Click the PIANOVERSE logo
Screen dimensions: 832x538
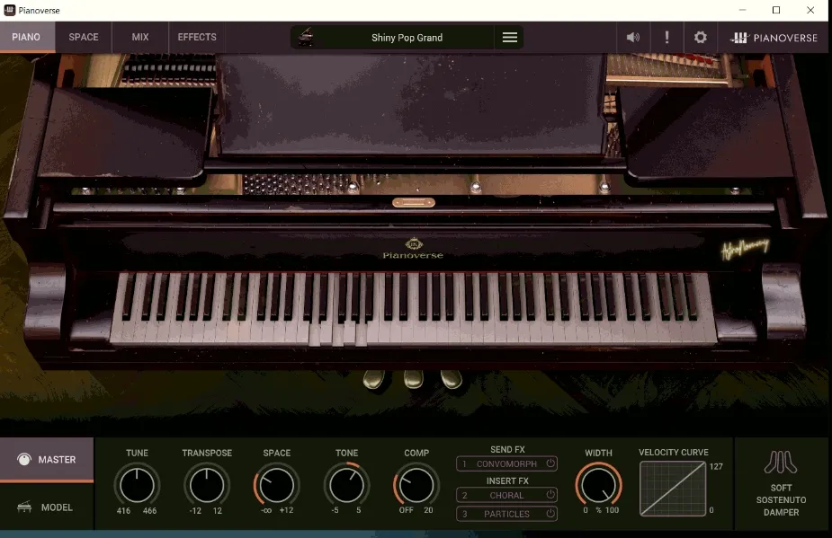coord(774,38)
